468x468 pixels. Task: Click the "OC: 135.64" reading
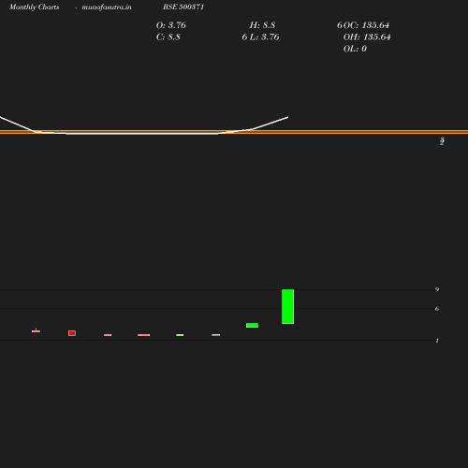point(366,25)
